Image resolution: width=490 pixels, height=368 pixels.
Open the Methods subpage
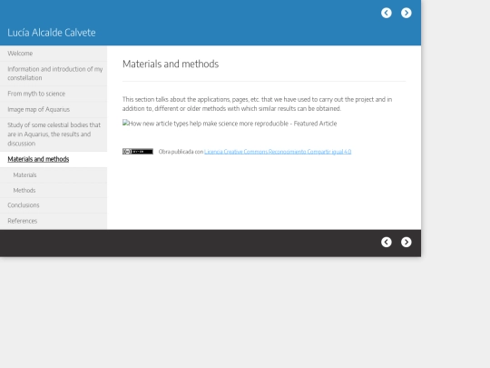click(x=54, y=190)
